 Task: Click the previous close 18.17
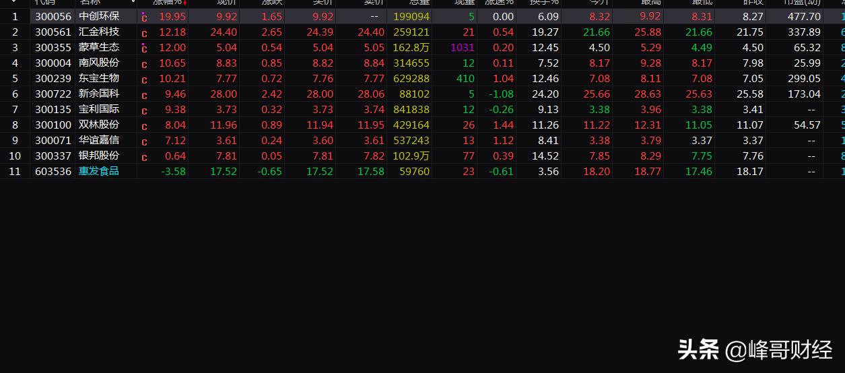tap(750, 171)
